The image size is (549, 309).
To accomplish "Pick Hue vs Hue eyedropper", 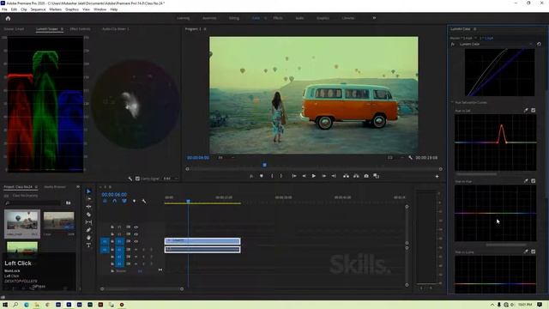I will click(526, 181).
